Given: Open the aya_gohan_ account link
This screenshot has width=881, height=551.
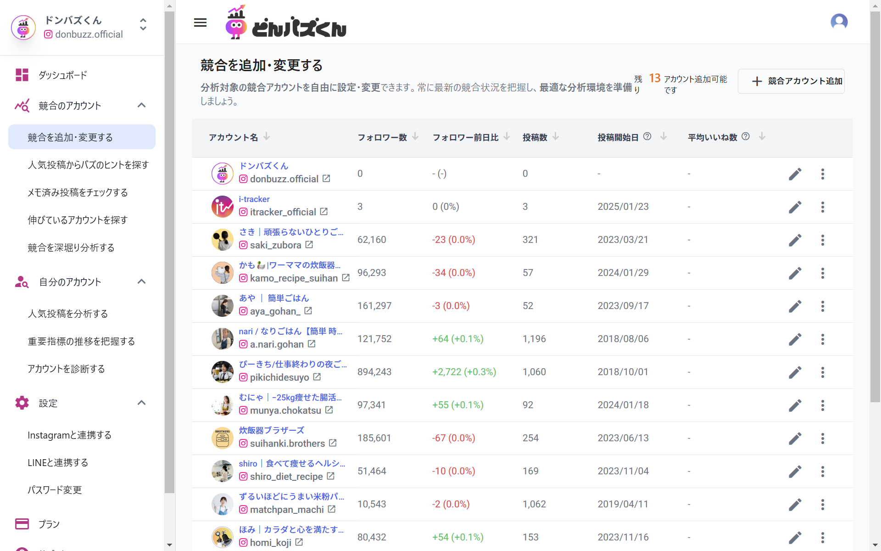Looking at the screenshot, I should point(275,311).
